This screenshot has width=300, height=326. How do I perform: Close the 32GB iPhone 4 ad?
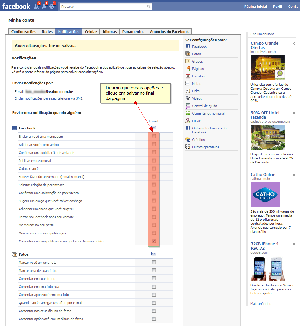pos(294,244)
